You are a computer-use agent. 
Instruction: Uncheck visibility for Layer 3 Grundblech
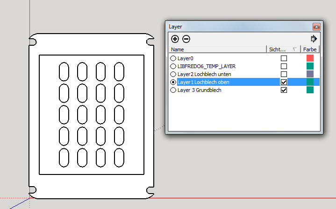tap(284, 90)
